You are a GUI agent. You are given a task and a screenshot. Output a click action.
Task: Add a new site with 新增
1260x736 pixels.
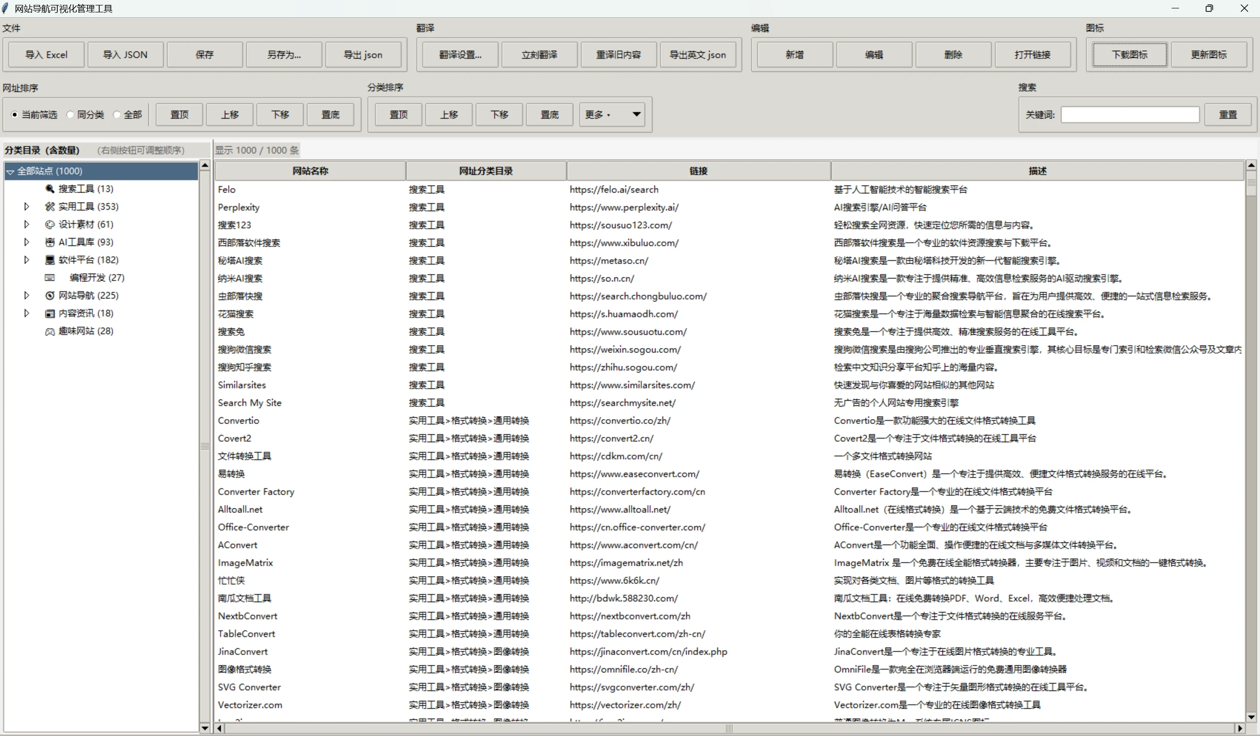click(795, 54)
